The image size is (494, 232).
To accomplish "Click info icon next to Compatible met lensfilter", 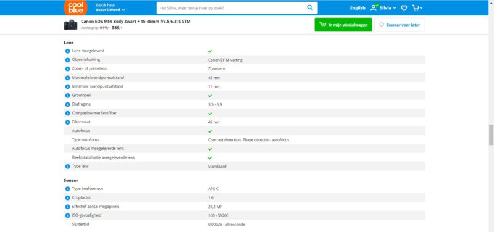I will point(67,113).
